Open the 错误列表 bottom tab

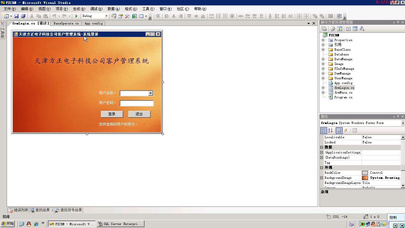click(x=18, y=210)
